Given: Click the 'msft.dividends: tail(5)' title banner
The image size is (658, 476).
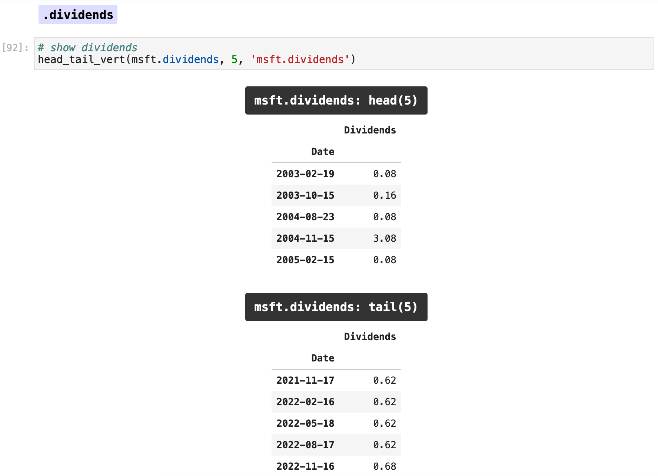Looking at the screenshot, I should (x=336, y=307).
